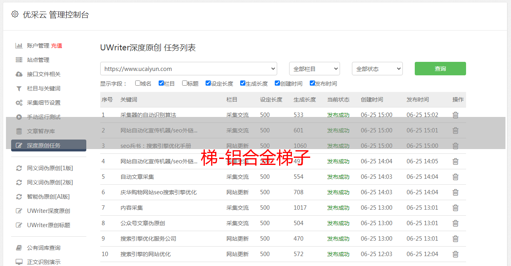This screenshot has height=266, width=511.
Task: Open 站点管理 in the sidebar
Action: click(38, 60)
